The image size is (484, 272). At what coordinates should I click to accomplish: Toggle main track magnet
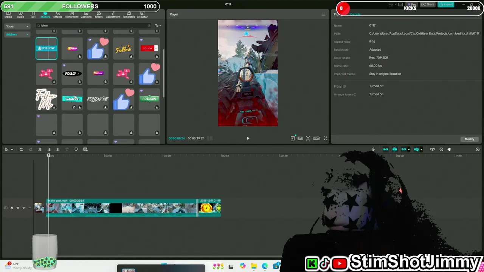coord(386,150)
